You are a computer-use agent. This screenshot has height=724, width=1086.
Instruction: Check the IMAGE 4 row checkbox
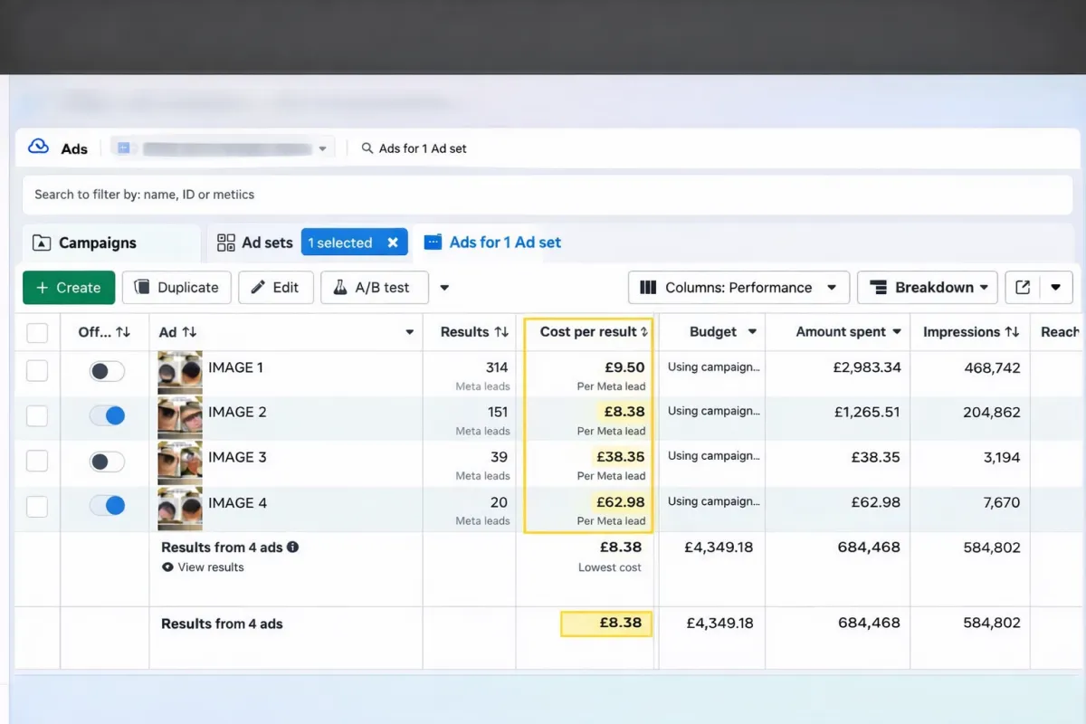pyautogui.click(x=37, y=507)
